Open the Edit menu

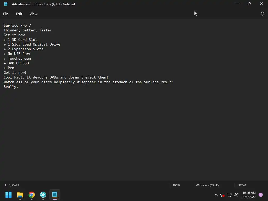(x=19, y=14)
